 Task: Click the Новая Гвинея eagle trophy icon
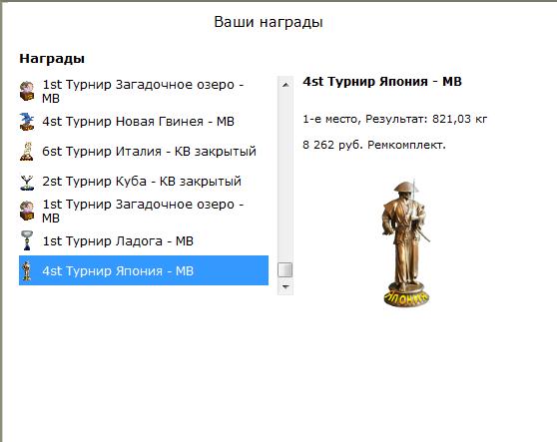coord(27,122)
